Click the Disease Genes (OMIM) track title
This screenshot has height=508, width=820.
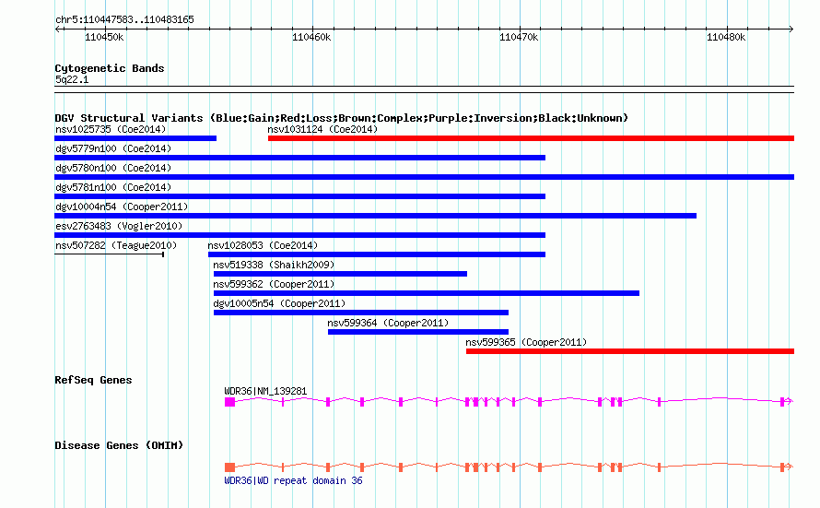tap(119, 445)
